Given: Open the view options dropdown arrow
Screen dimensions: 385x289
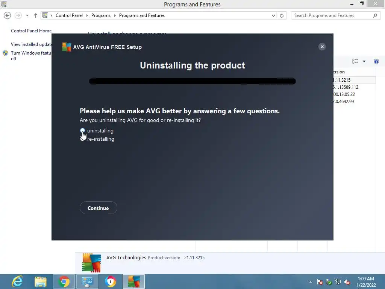Looking at the screenshot, I should click(x=364, y=61).
